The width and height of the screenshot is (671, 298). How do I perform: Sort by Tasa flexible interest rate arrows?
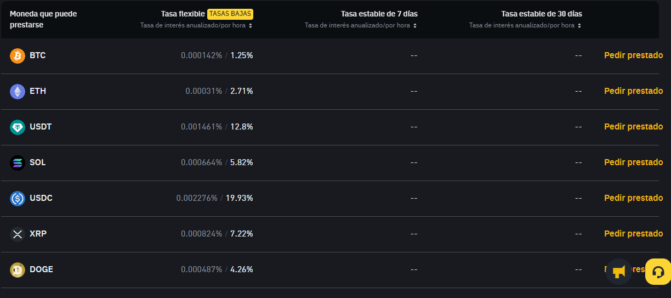[x=251, y=25]
